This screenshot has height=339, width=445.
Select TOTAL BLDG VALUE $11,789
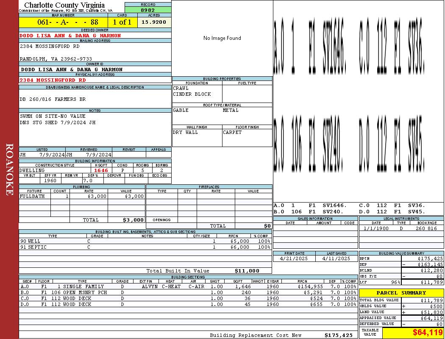[x=432, y=300]
